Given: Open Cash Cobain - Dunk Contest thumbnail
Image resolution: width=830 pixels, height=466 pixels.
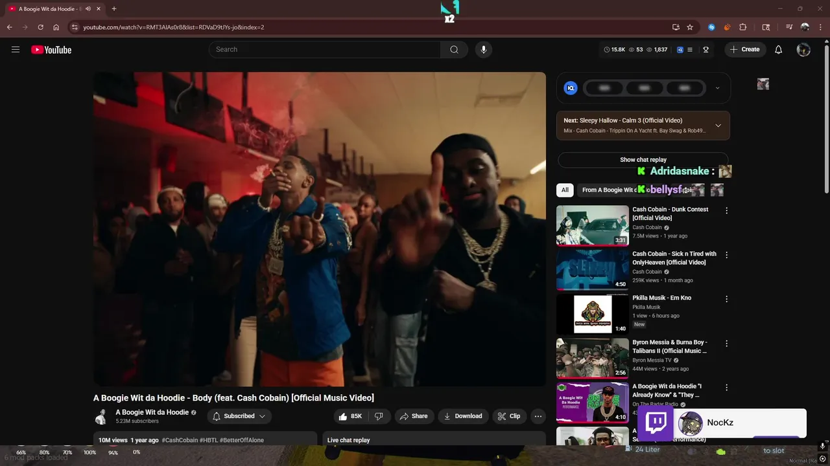Looking at the screenshot, I should (x=593, y=225).
